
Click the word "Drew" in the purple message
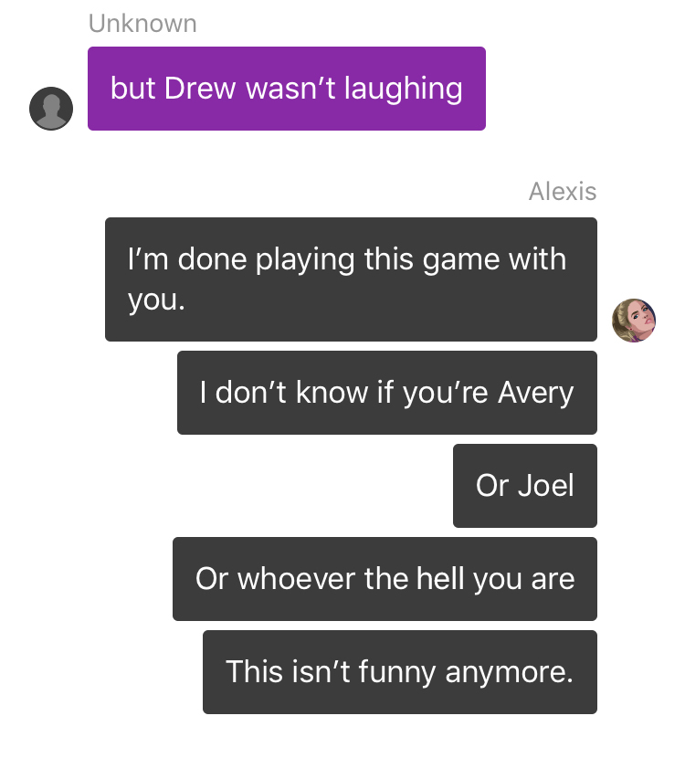click(200, 89)
